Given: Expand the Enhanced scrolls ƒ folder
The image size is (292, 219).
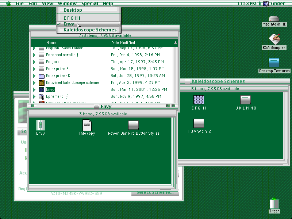Looking at the screenshot, I should point(34,55).
